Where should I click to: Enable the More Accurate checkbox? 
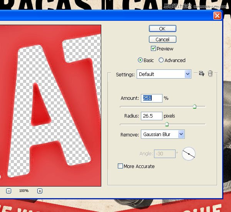pos(120,166)
